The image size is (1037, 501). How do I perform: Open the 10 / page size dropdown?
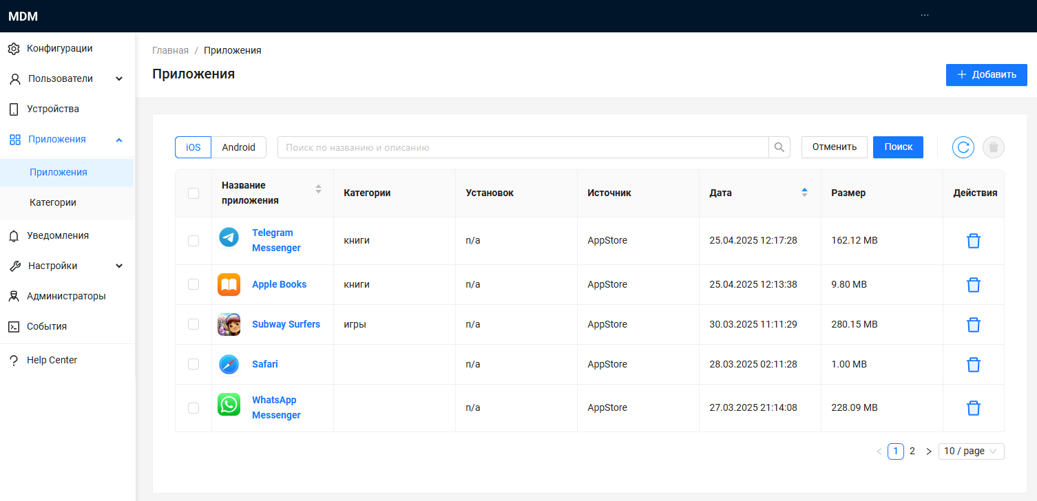point(971,451)
